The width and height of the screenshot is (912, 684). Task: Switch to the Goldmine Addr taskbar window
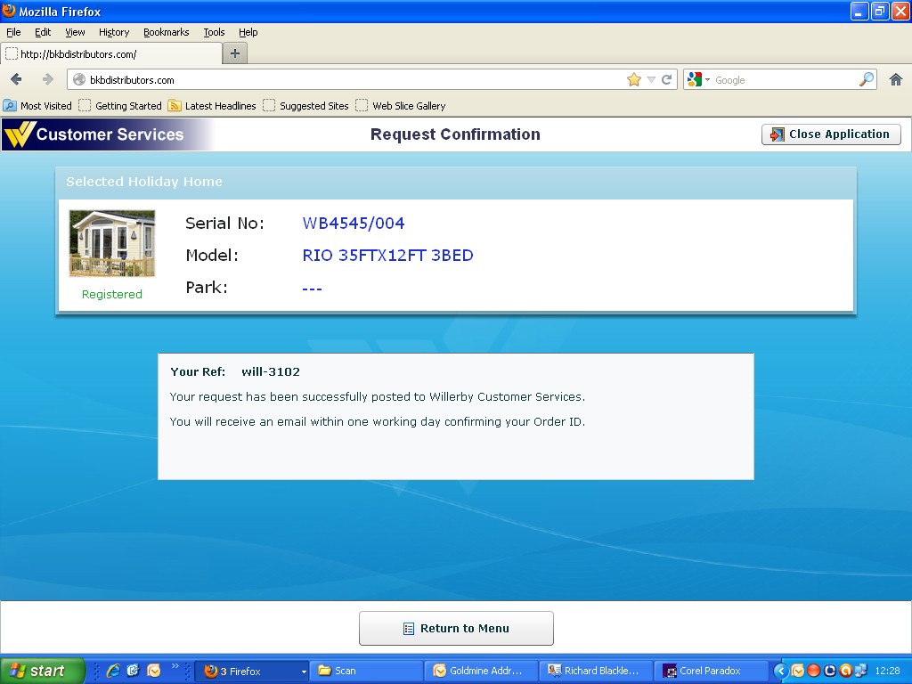[482, 671]
